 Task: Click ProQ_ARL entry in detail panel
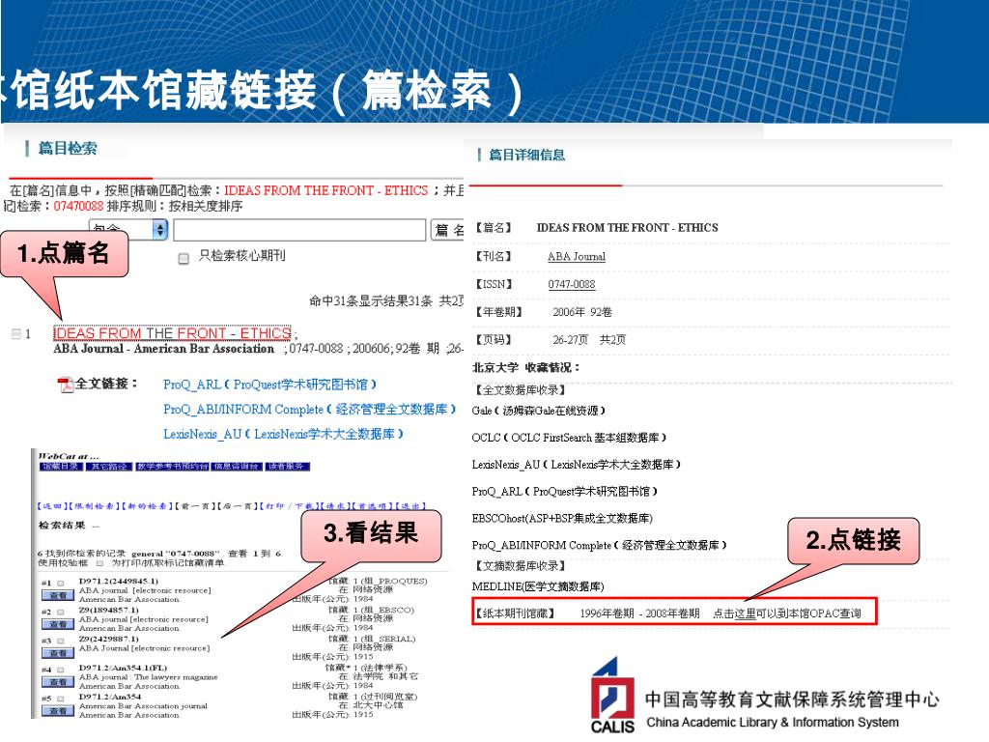pyautogui.click(x=565, y=491)
